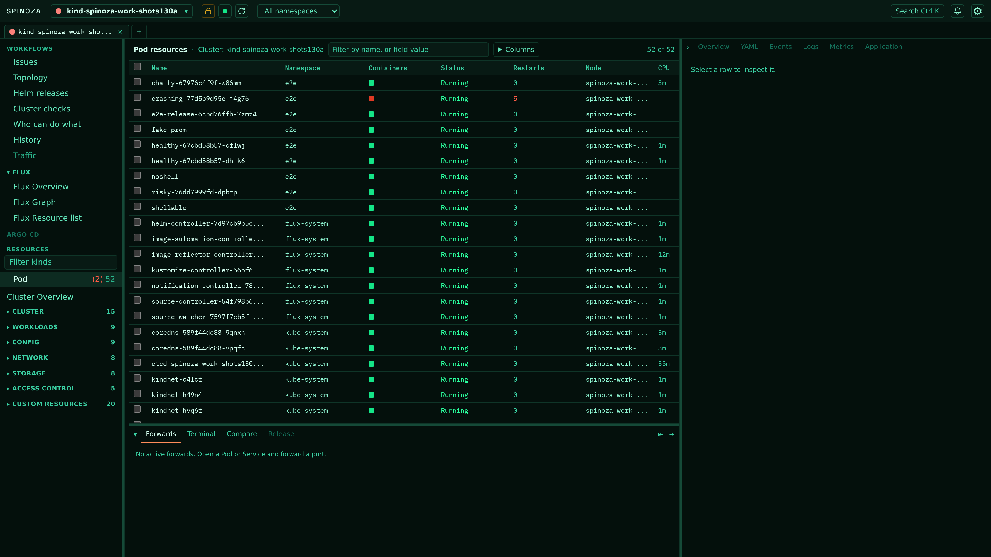Sort by the Restarts column header
991x557 pixels.
(529, 68)
